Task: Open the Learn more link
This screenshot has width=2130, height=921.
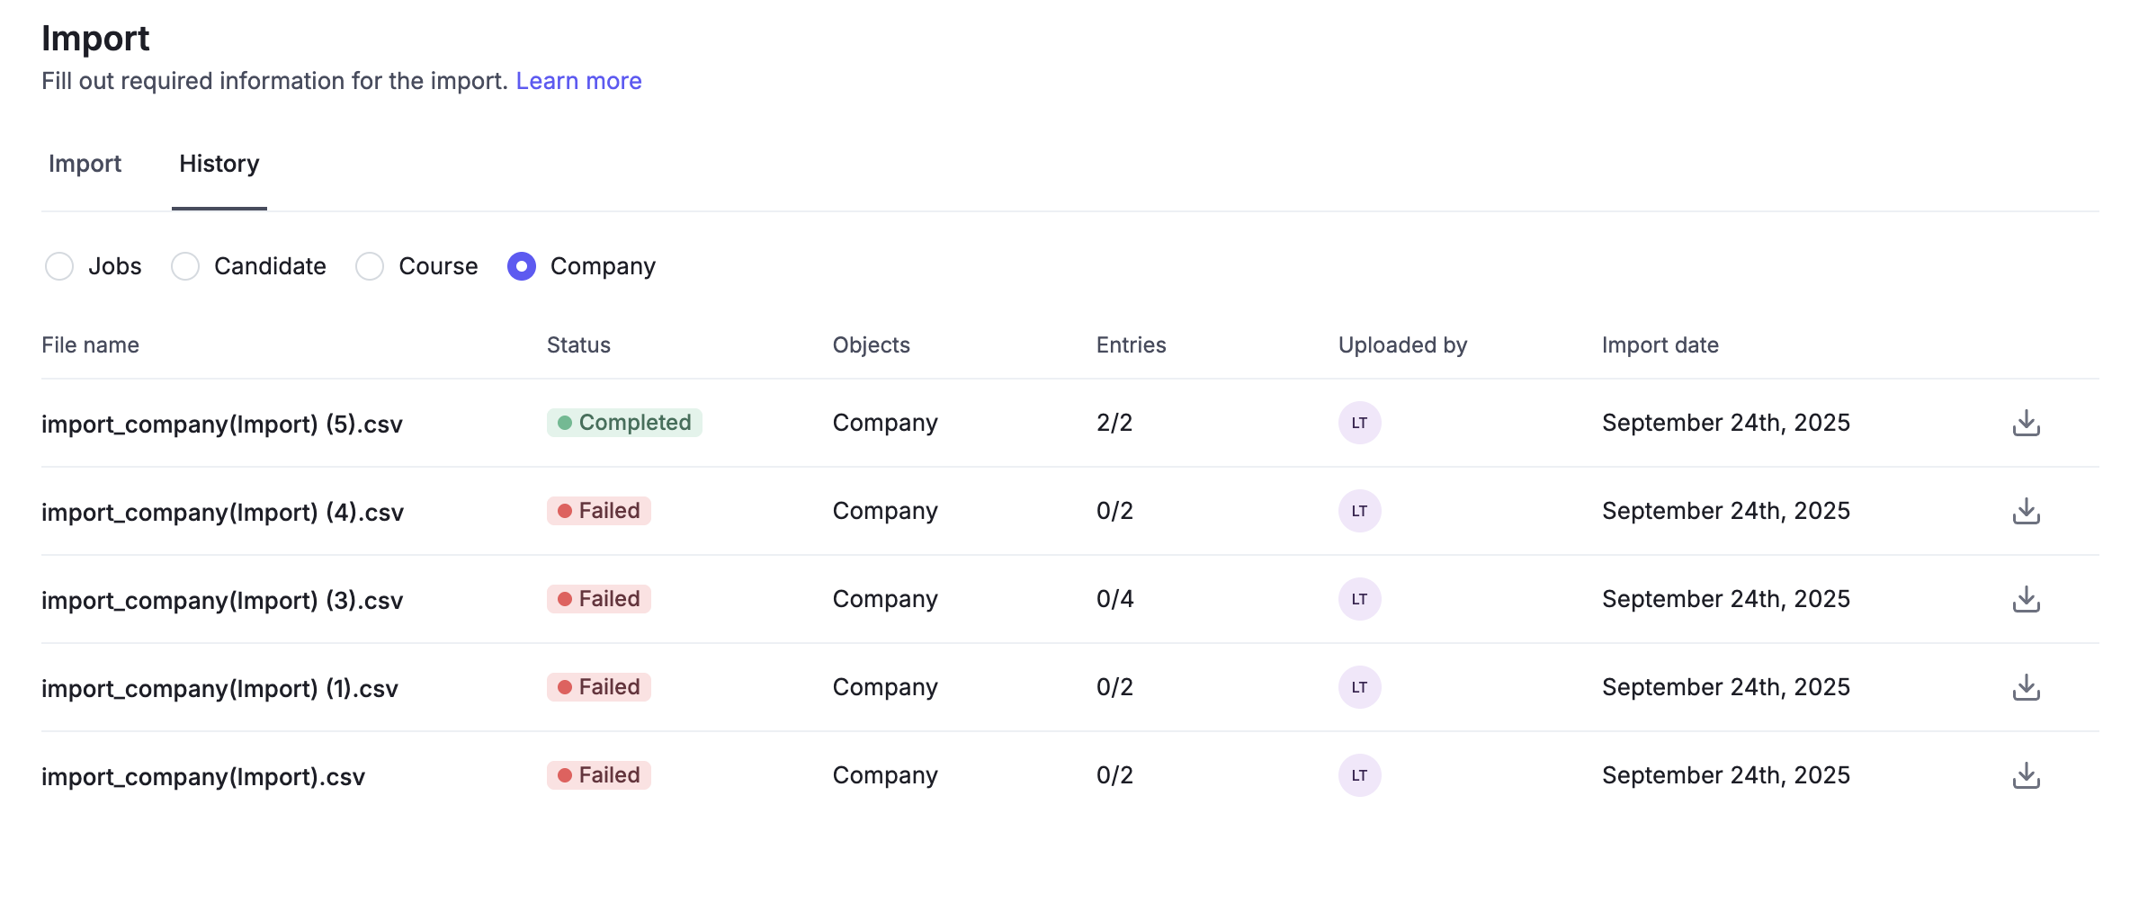Action: pos(578,81)
